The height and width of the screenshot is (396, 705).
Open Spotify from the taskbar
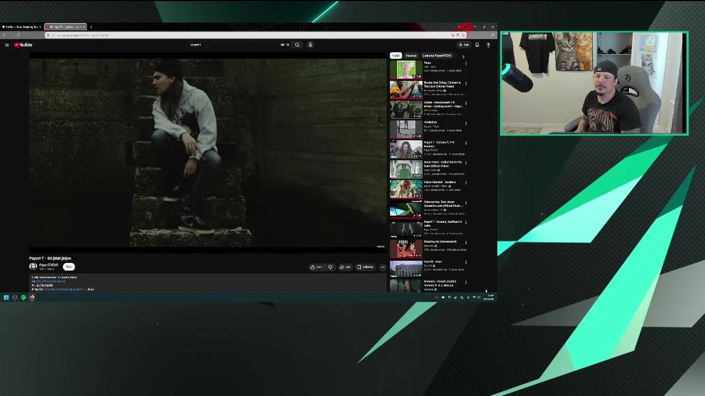(23, 298)
